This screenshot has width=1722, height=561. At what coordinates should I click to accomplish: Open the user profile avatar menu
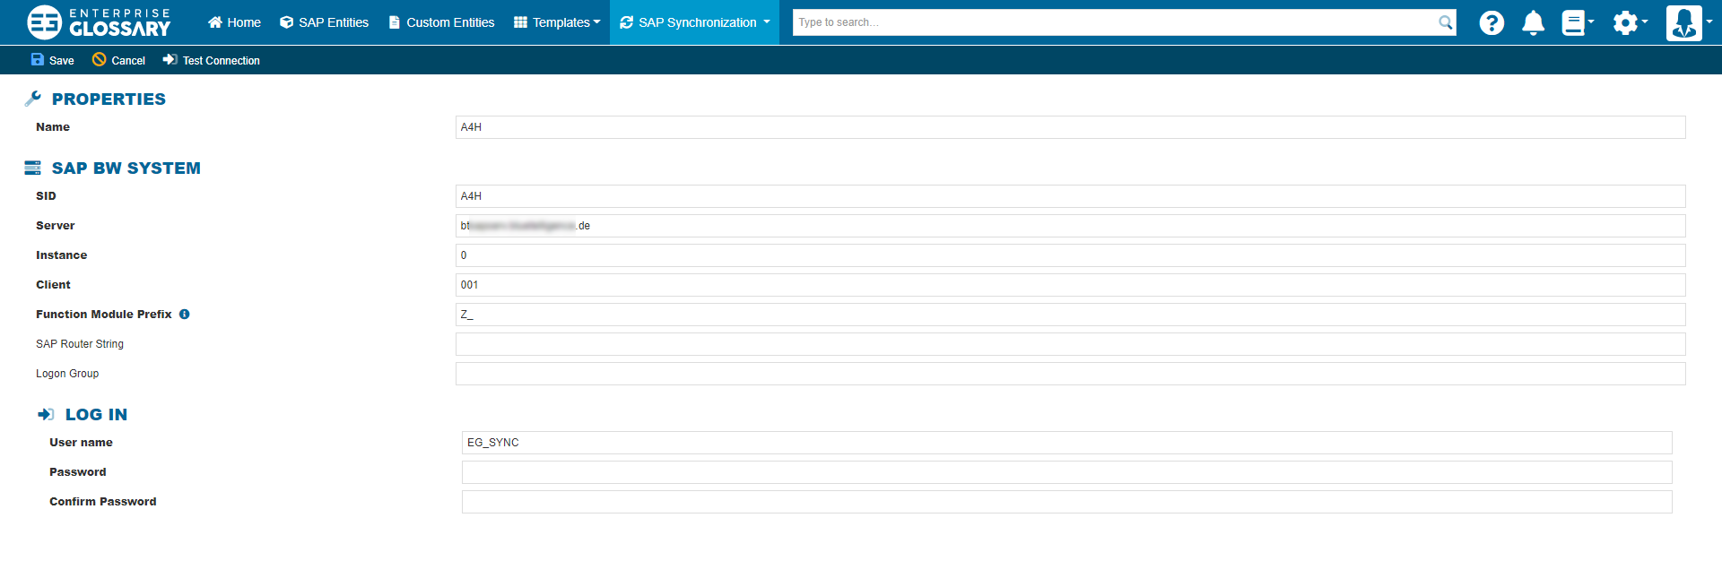(1689, 22)
